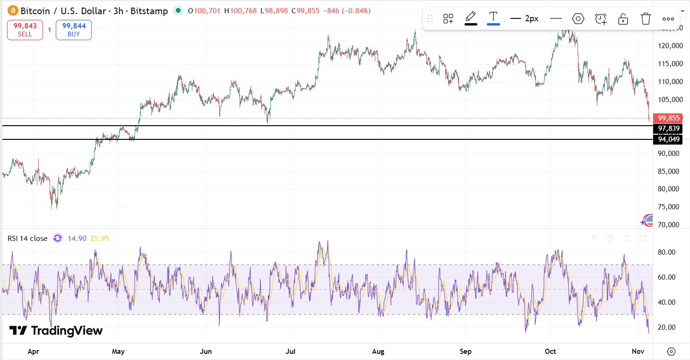Viewport: 690px width, 360px height.
Task: Open the three-dots more options menu
Action: tap(668, 19)
